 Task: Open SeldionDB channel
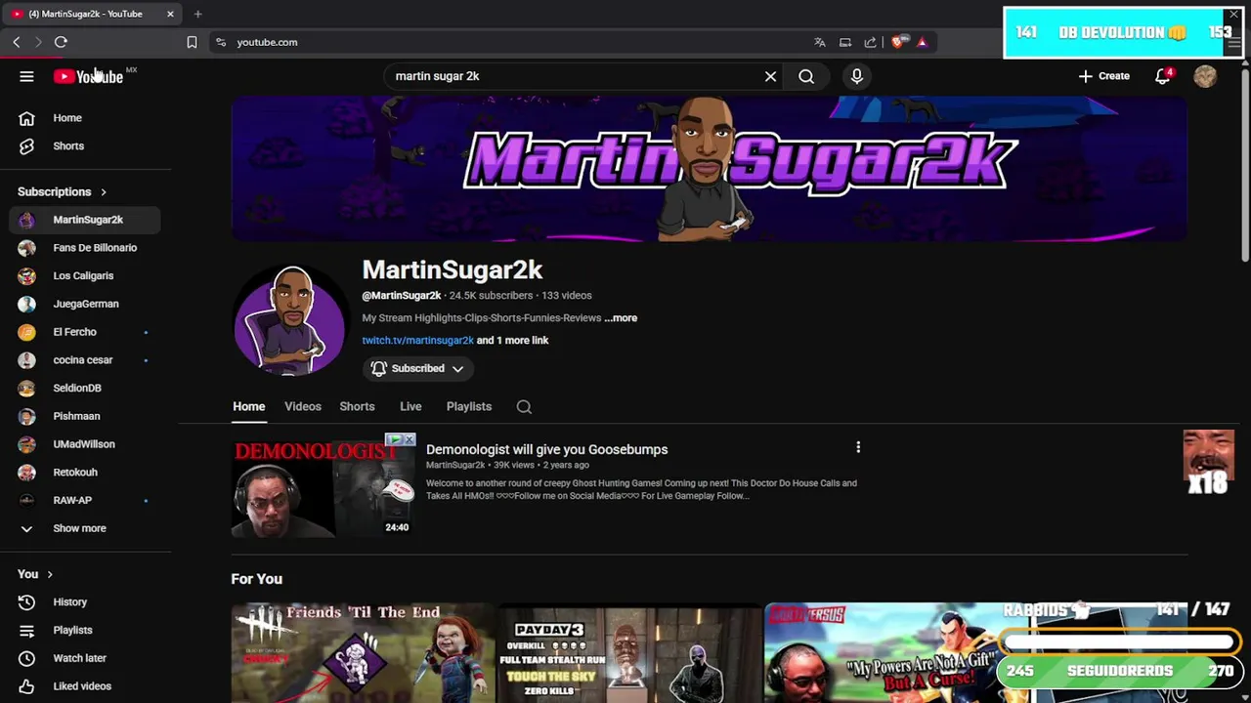[x=85, y=389]
